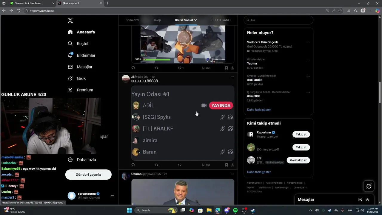Open Hizmet Şartları footer link
The height and width of the screenshot is (215, 382).
(254, 183)
